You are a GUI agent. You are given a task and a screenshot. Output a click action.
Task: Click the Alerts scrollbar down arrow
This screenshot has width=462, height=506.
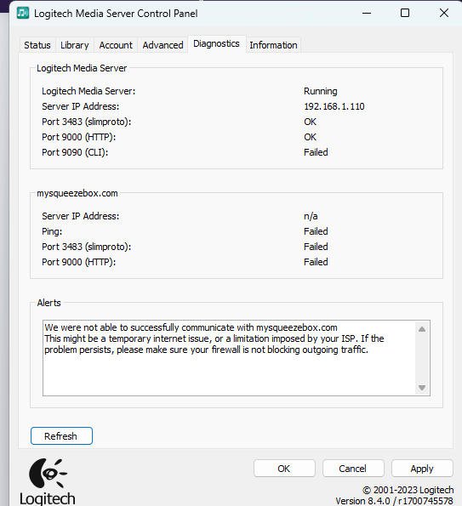coord(422,387)
